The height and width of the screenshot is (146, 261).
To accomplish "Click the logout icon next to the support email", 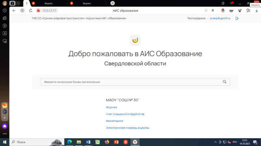I will point(237,19).
